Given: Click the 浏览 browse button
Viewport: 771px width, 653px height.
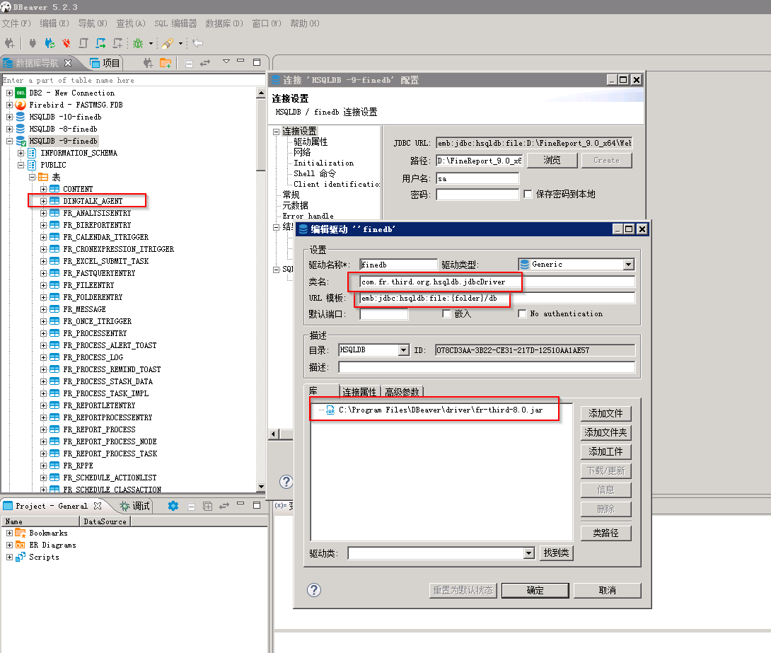Looking at the screenshot, I should tap(552, 161).
